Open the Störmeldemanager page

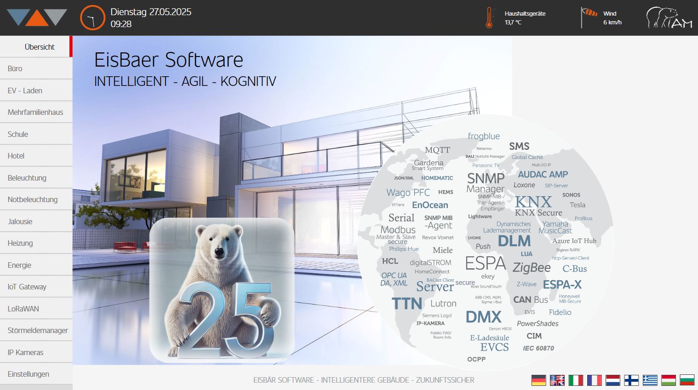[x=36, y=330]
